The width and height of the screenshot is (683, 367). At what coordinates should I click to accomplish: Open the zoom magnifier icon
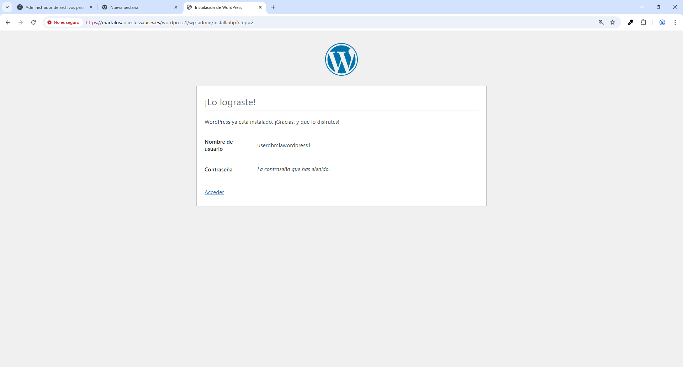(601, 22)
